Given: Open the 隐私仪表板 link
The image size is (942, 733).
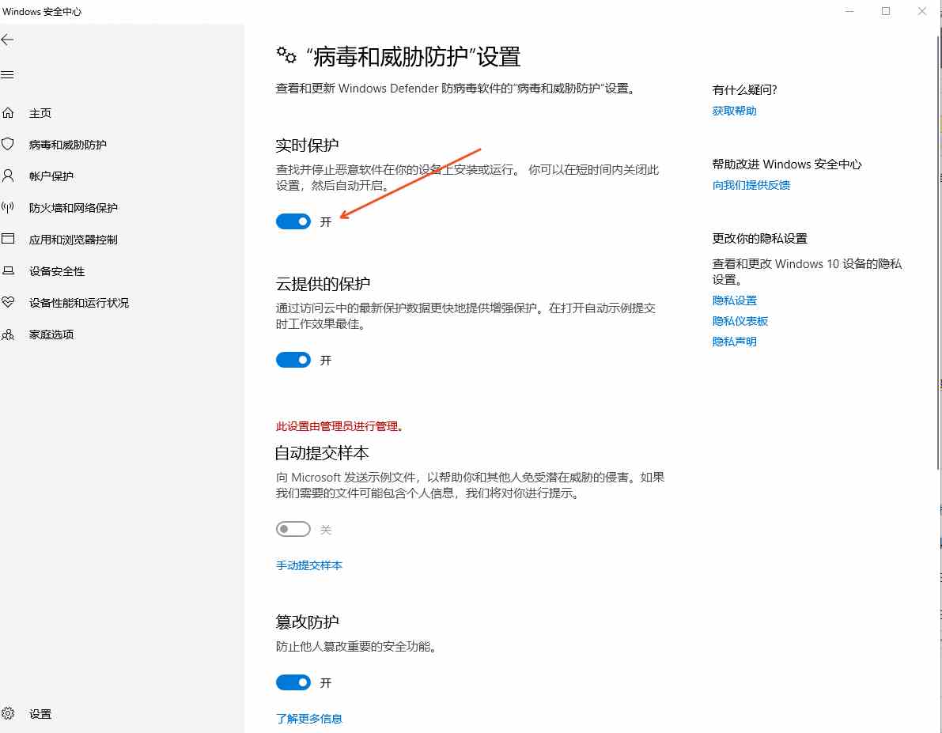Looking at the screenshot, I should (x=740, y=321).
